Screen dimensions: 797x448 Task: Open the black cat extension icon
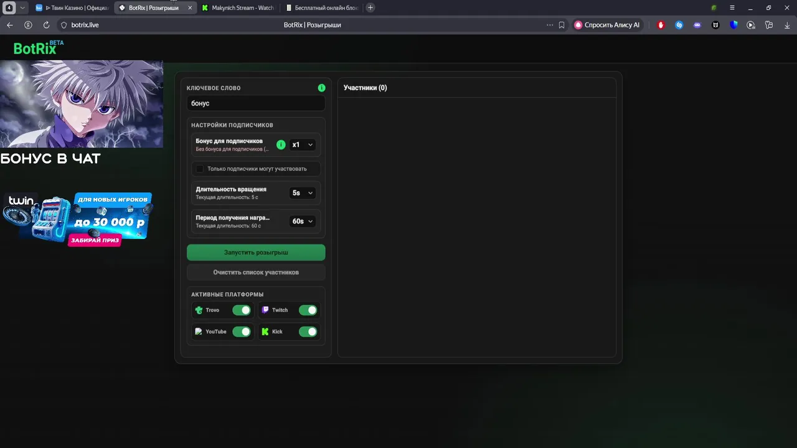click(715, 25)
